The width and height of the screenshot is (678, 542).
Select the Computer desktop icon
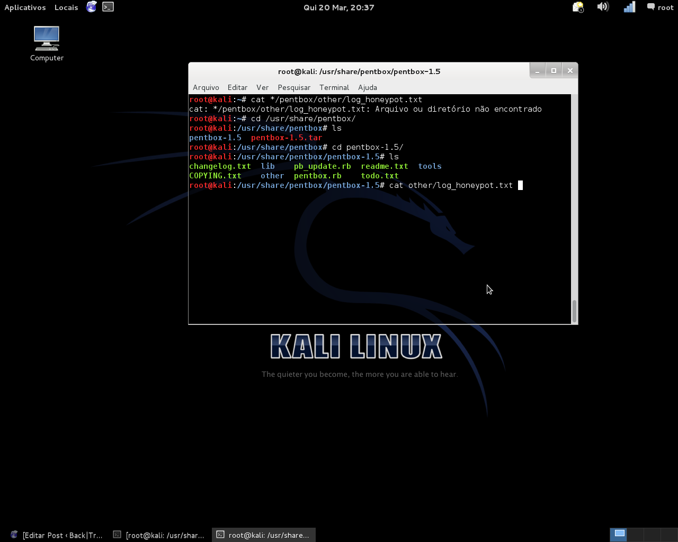[47, 44]
